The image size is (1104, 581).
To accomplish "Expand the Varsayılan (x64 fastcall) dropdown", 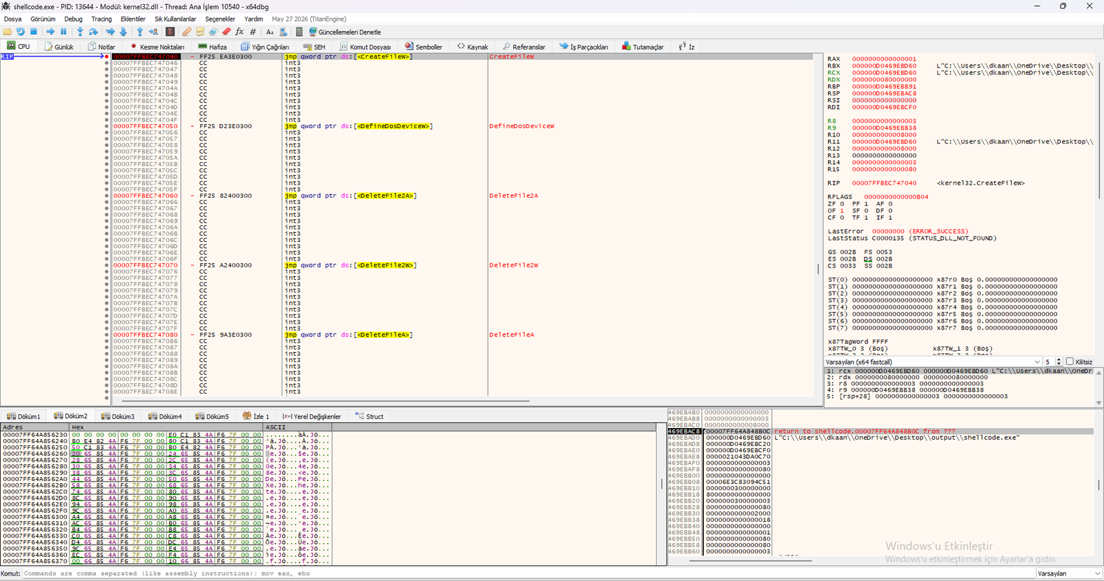I will click(x=933, y=362).
